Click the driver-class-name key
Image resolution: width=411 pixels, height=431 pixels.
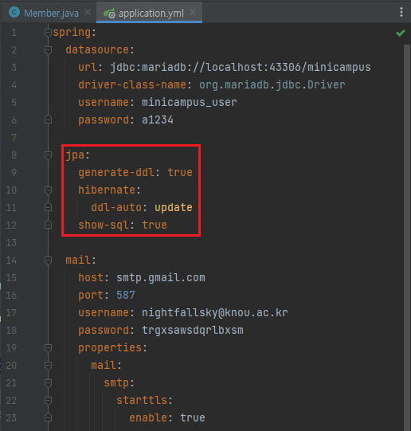click(132, 85)
